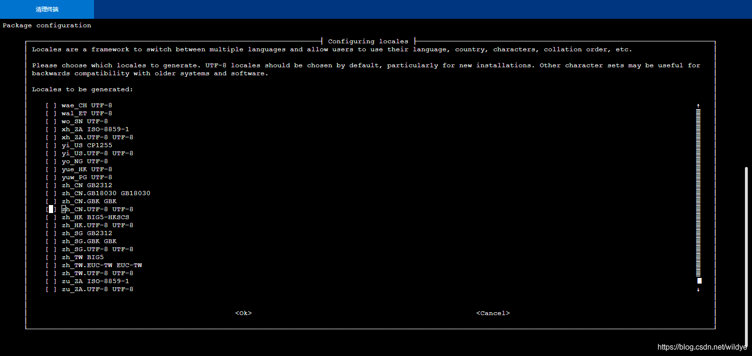Screen dimensions: 752x356
Task: Enable the zh_CN GB2312 checkbox
Action: [51, 185]
